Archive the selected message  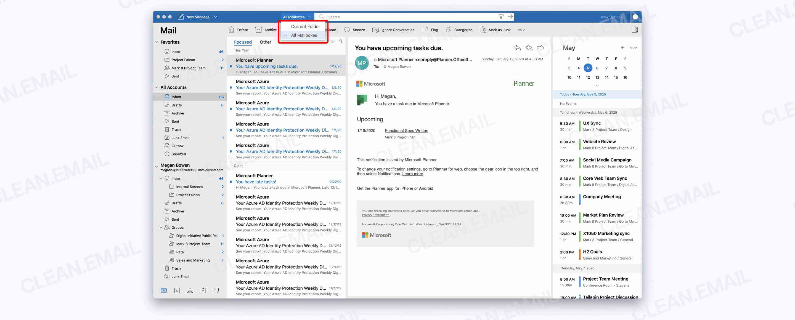tap(265, 30)
